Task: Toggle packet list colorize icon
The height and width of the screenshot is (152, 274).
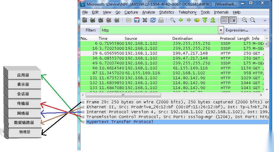Action: 224,20
